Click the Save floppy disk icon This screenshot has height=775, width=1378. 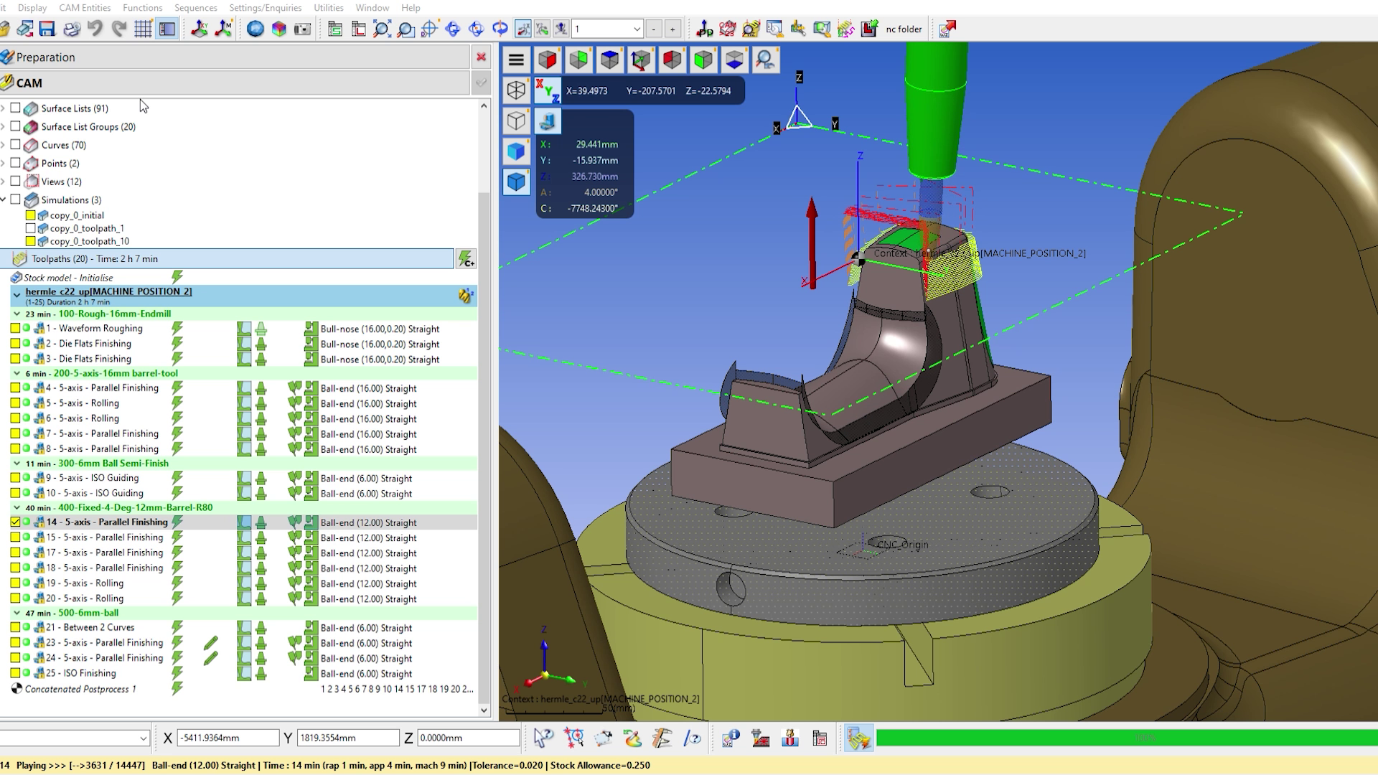pos(47,29)
